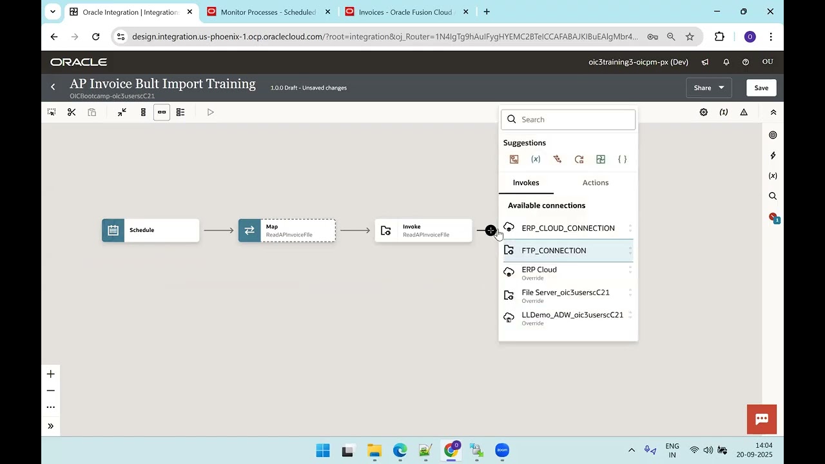825x464 pixels.
Task: Click the Oracle logo
Action: tap(79, 62)
